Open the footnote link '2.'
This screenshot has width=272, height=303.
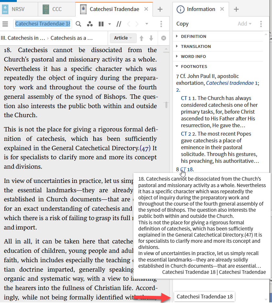[x=178, y=90]
